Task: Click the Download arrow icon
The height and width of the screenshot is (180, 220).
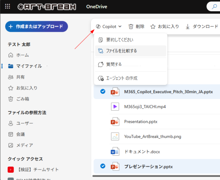Action: click(188, 26)
